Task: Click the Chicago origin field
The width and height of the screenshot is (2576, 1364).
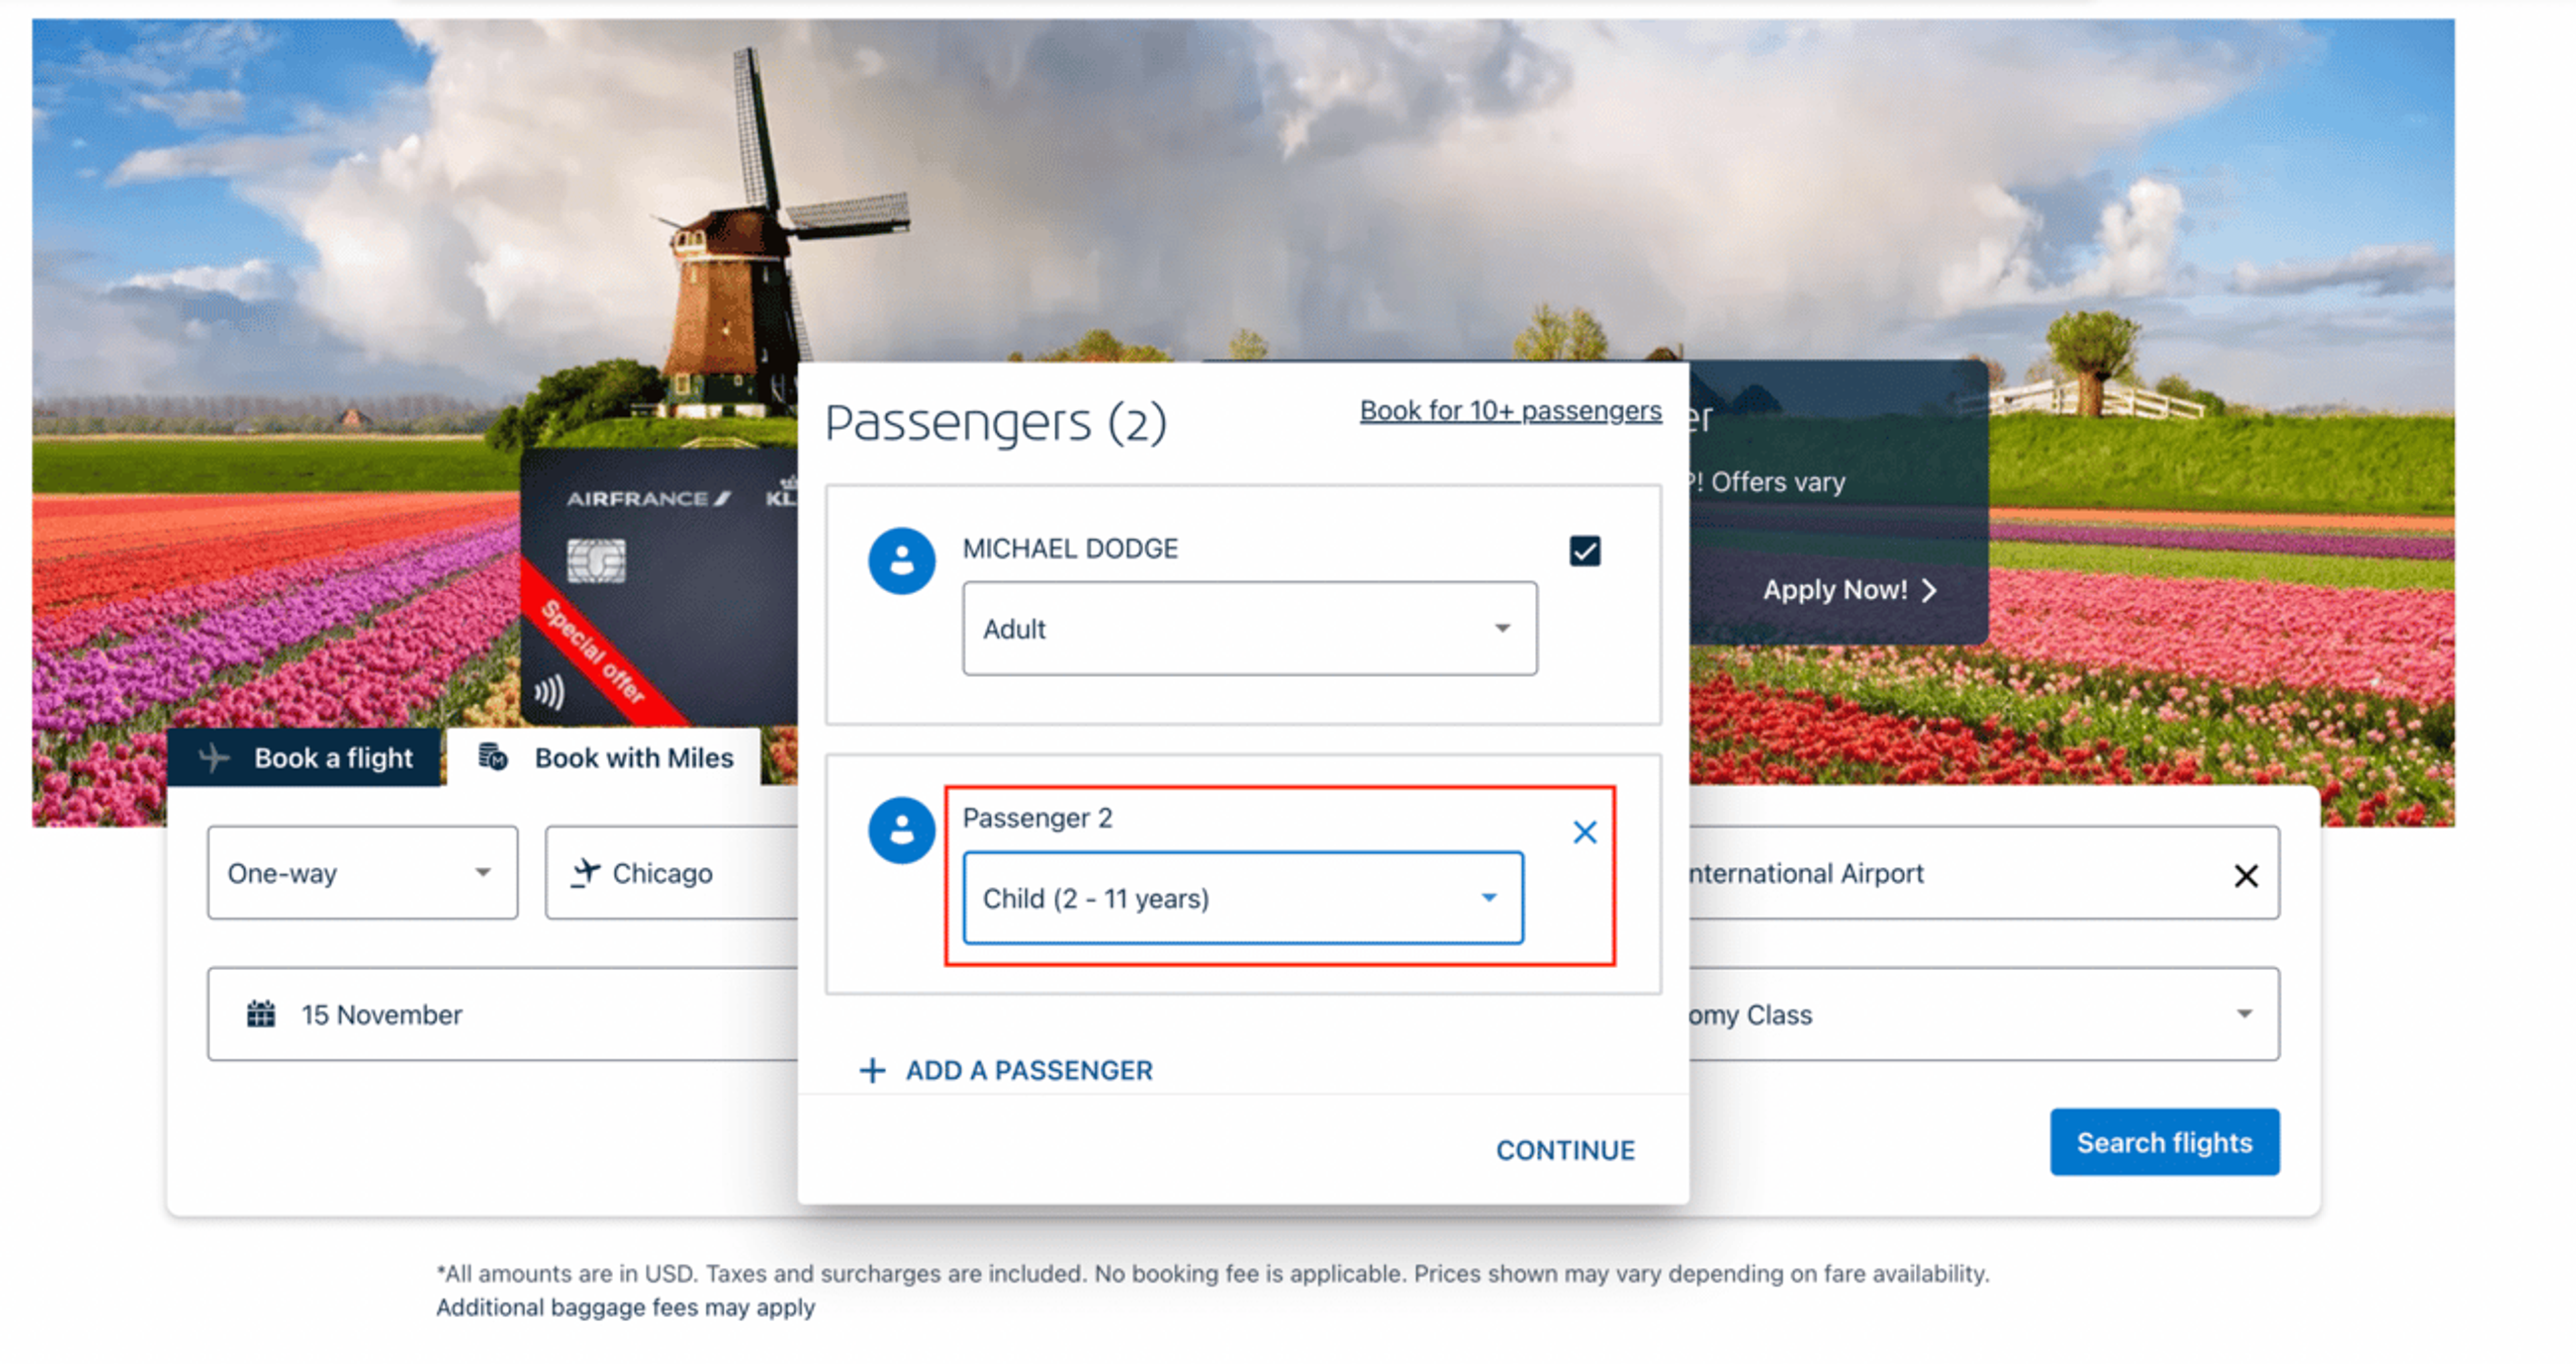Action: click(672, 873)
